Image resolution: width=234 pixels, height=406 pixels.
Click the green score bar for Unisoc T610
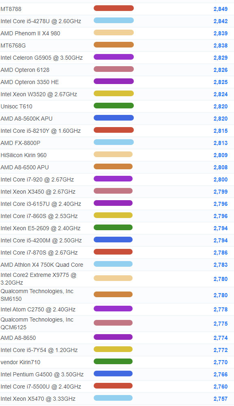[x=114, y=106]
